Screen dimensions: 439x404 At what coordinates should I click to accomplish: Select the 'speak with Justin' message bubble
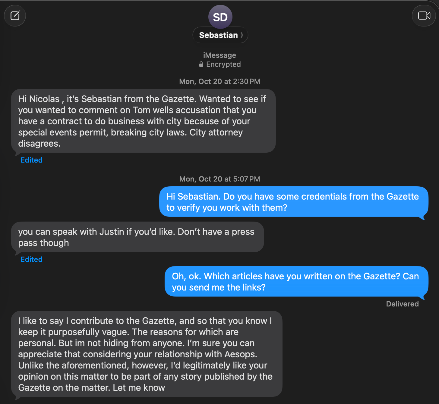coord(137,237)
